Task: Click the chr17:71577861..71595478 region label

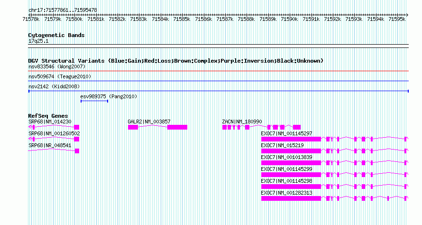Action: [x=63, y=10]
